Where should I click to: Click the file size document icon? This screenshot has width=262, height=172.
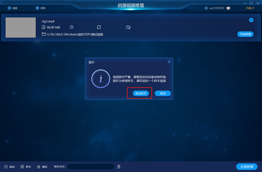point(43,27)
